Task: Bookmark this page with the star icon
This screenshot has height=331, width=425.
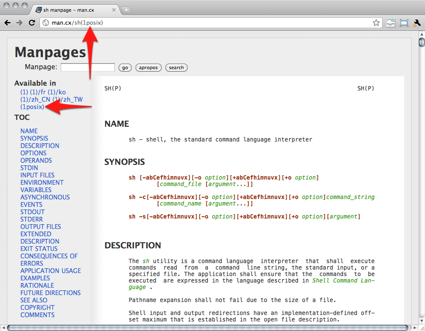Action: click(x=376, y=23)
